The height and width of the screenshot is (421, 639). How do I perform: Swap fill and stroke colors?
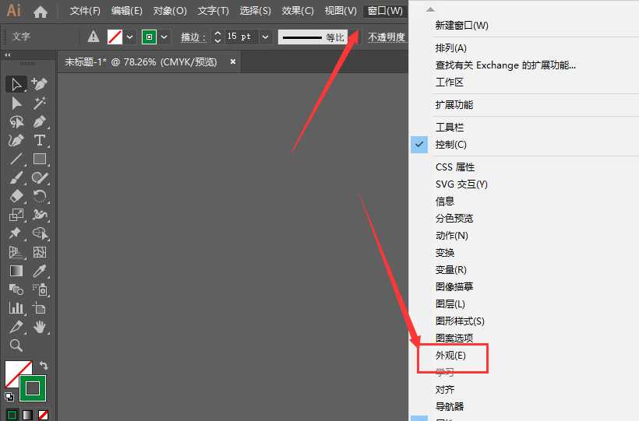point(44,365)
